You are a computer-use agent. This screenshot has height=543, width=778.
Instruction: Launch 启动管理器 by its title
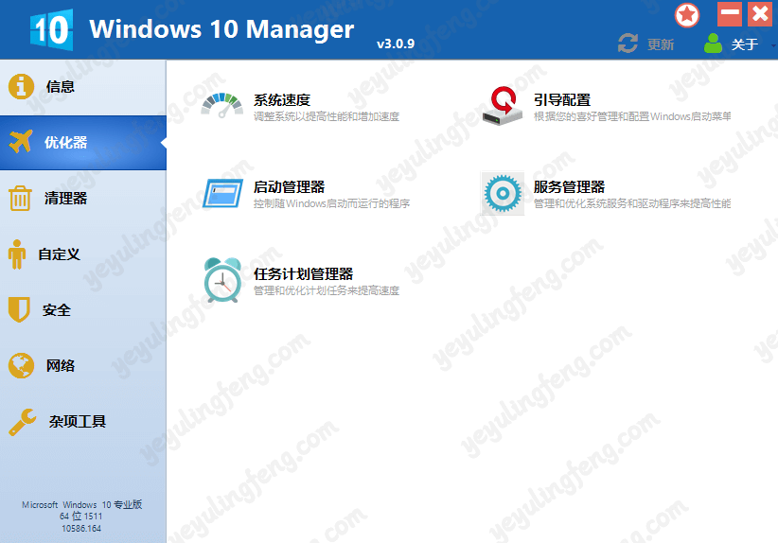pos(290,187)
